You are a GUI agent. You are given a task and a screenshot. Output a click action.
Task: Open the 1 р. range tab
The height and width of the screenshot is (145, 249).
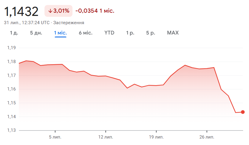click(x=130, y=33)
